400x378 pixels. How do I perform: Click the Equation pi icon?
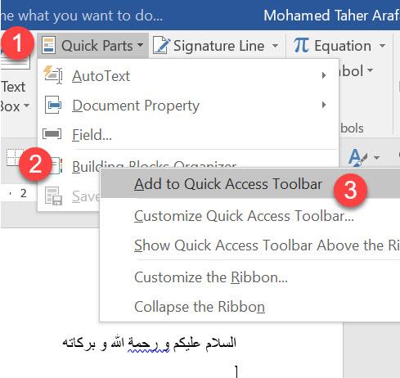coord(301,45)
